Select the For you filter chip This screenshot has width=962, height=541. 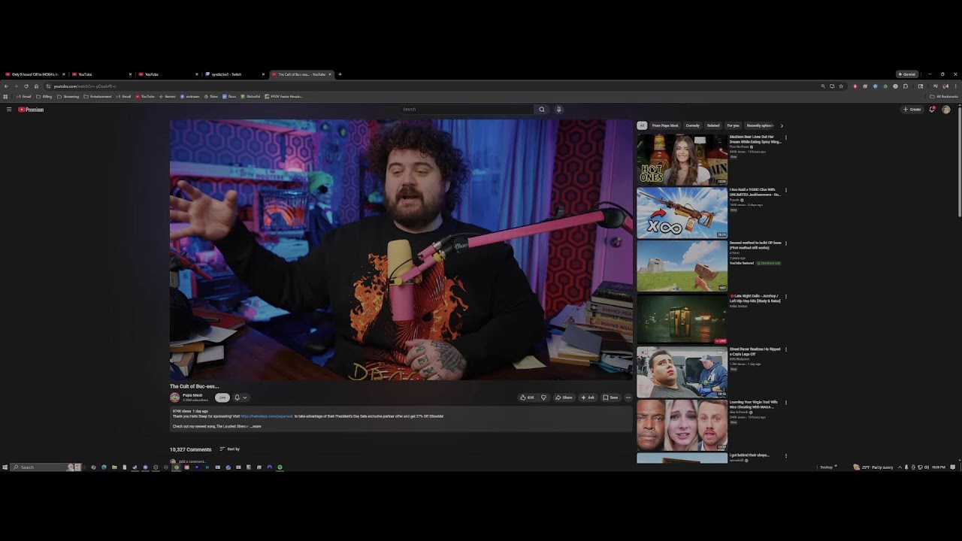734,125
